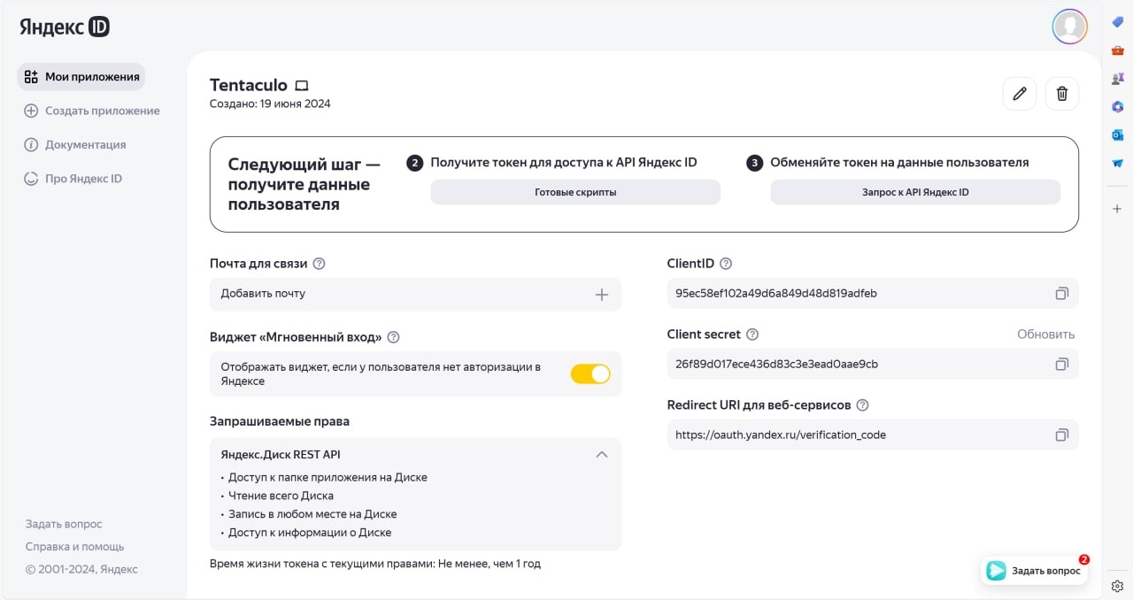Click the Tentaculo application title
The height and width of the screenshot is (600, 1133).
point(249,85)
